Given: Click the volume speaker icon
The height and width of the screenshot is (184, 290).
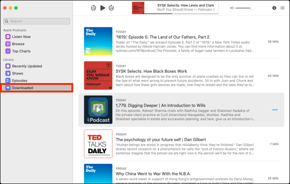Looking at the screenshot, I should (232, 8).
